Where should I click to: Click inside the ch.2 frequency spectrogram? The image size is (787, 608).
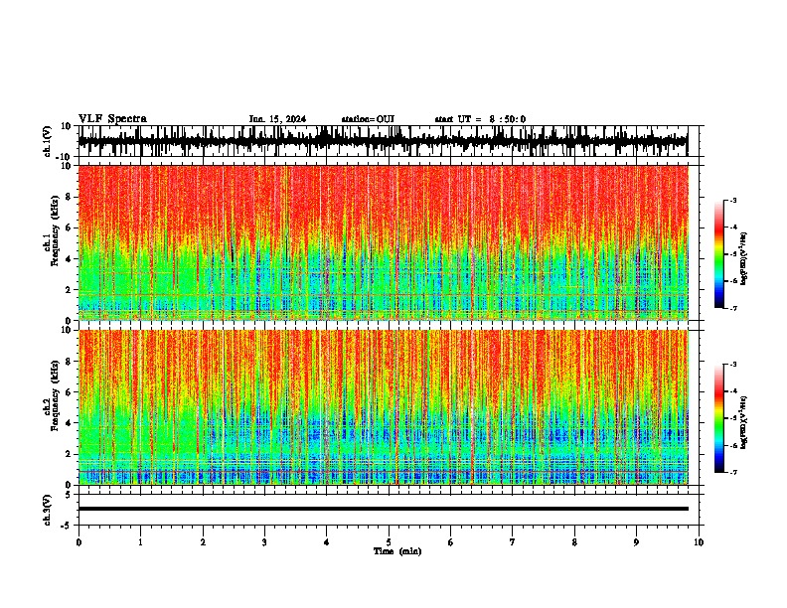point(383,407)
